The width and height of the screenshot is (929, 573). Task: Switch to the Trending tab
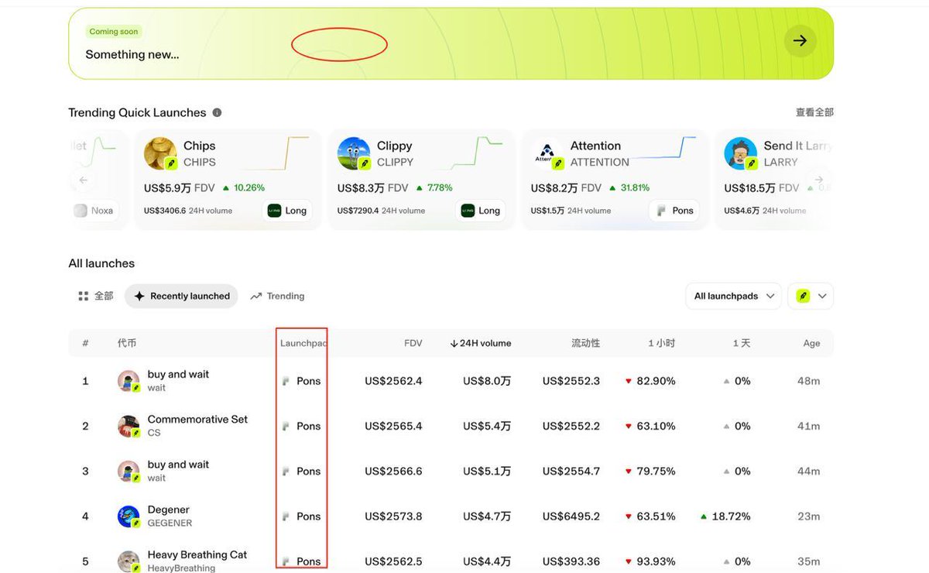(277, 296)
